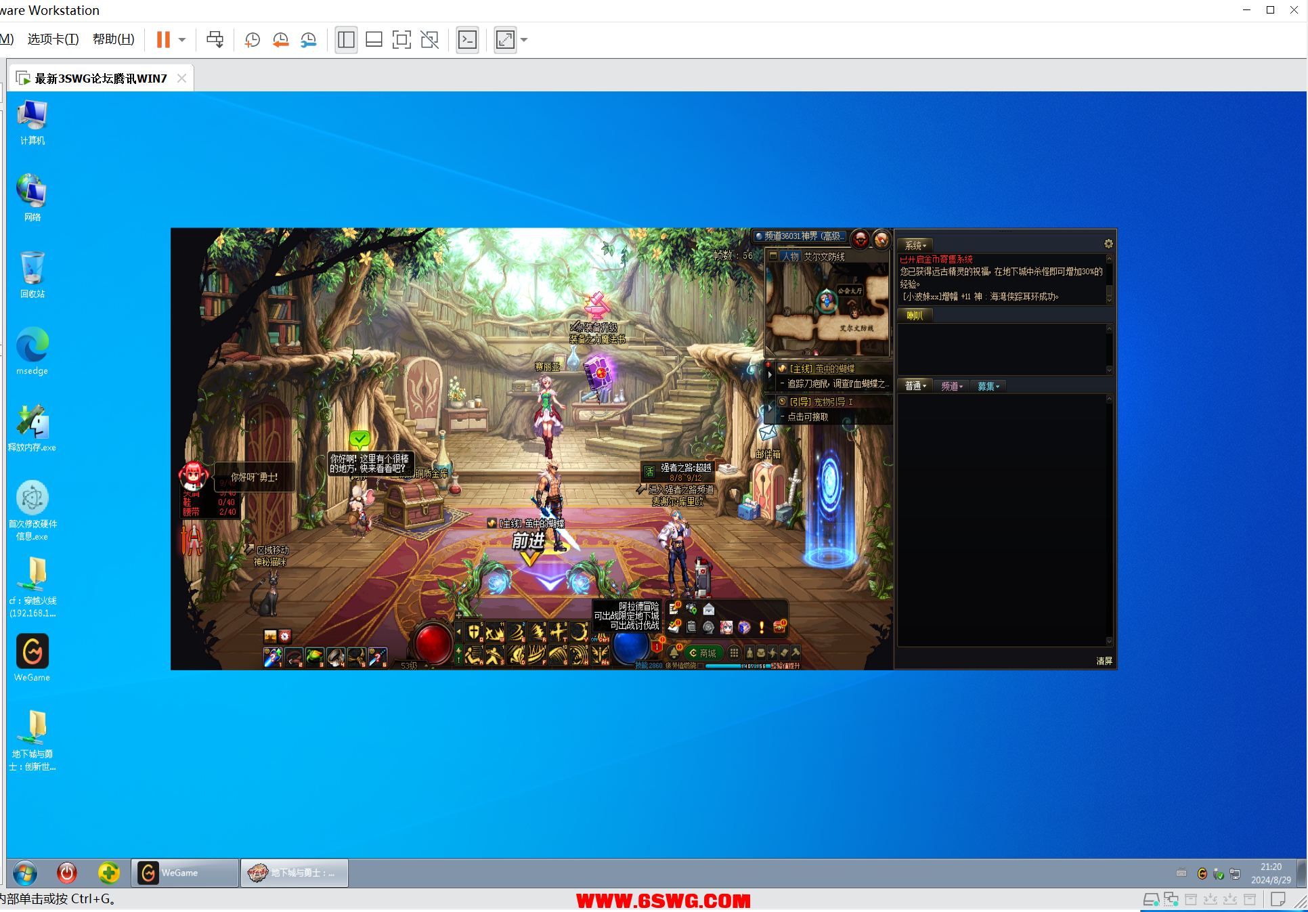Click the skill bar left page arrow

(458, 633)
